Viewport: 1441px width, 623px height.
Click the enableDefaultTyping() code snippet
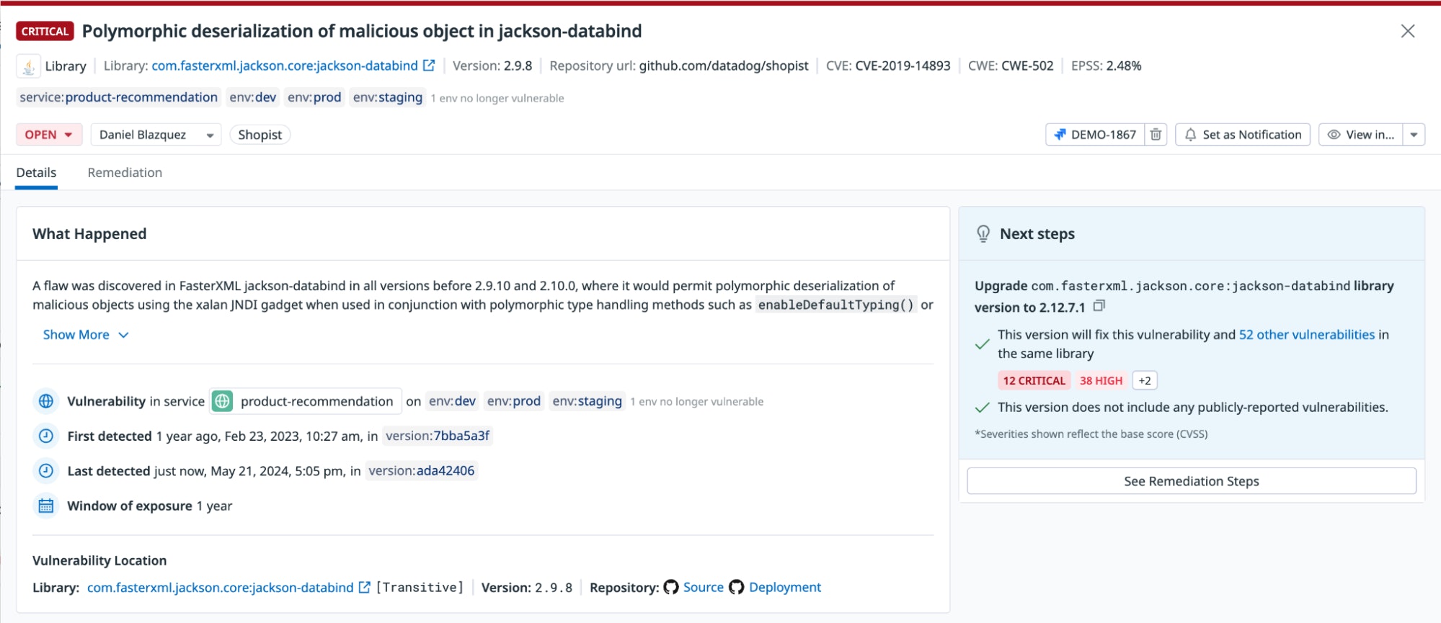[x=836, y=305]
